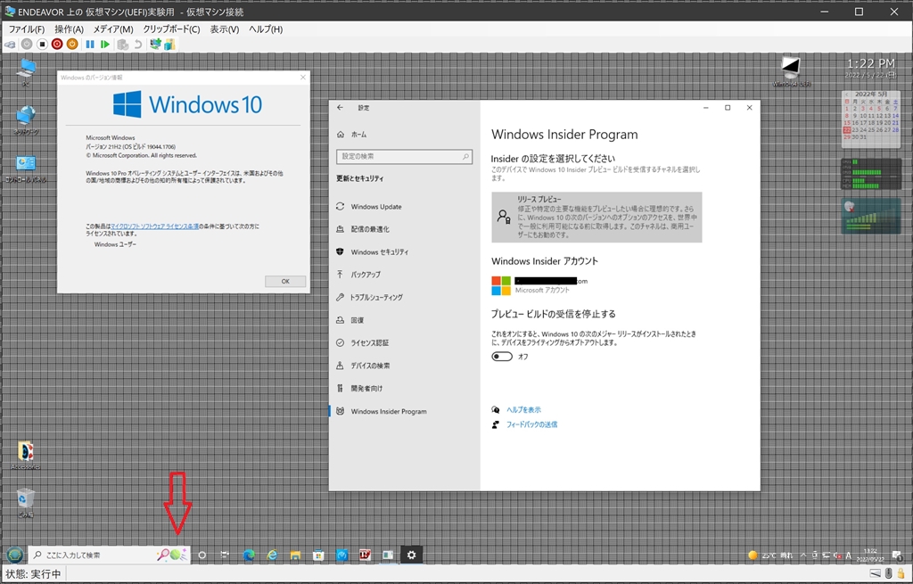Open the 操作(A) menu
Viewport: 913px width, 584px height.
(70, 29)
